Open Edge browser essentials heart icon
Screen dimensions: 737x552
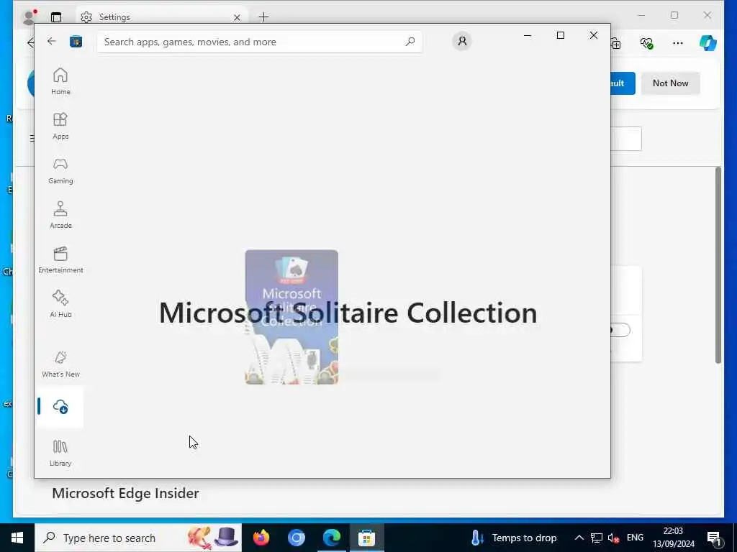(x=647, y=43)
